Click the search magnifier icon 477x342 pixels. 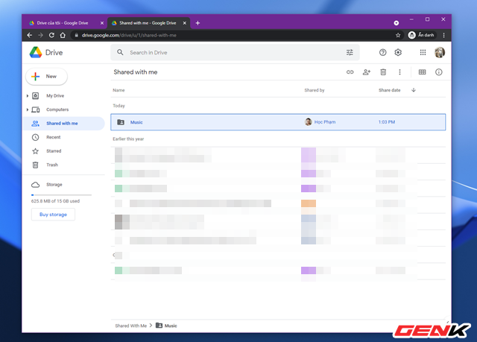(120, 52)
